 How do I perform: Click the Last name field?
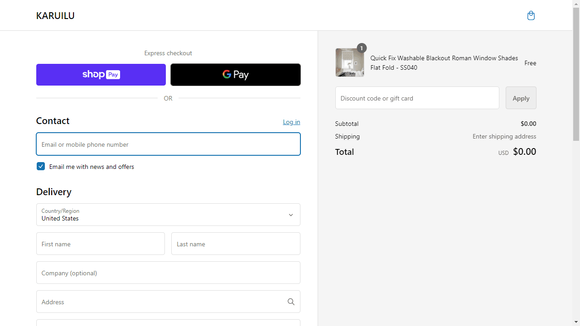pos(236,244)
